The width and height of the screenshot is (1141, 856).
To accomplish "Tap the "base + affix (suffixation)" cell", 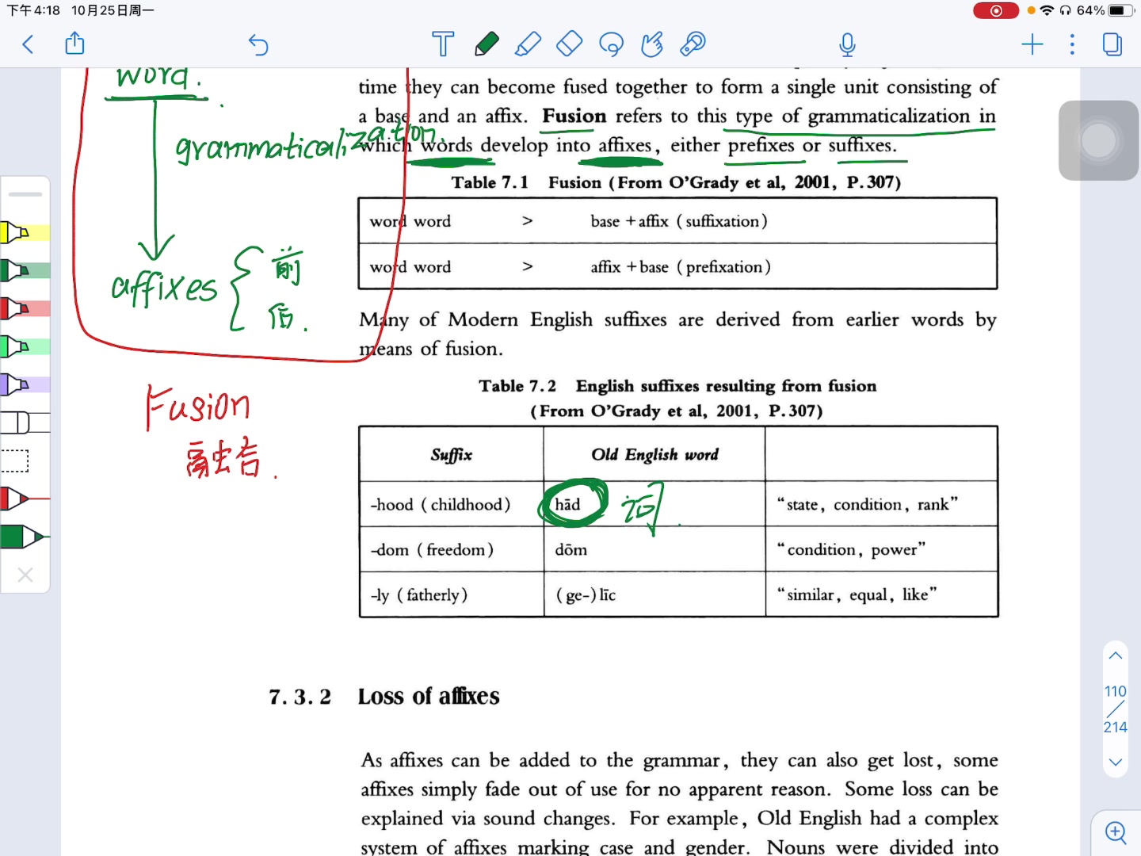I will tap(679, 221).
